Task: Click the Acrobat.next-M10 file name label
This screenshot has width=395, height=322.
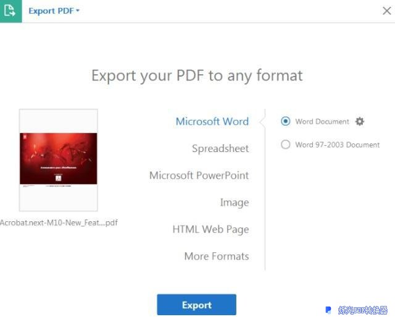Action: (59, 223)
